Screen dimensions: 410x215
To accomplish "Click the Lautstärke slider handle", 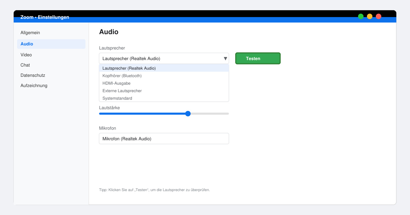I will (x=188, y=114).
